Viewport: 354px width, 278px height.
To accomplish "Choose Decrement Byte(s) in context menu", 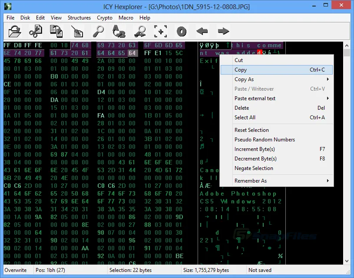I will (277, 159).
